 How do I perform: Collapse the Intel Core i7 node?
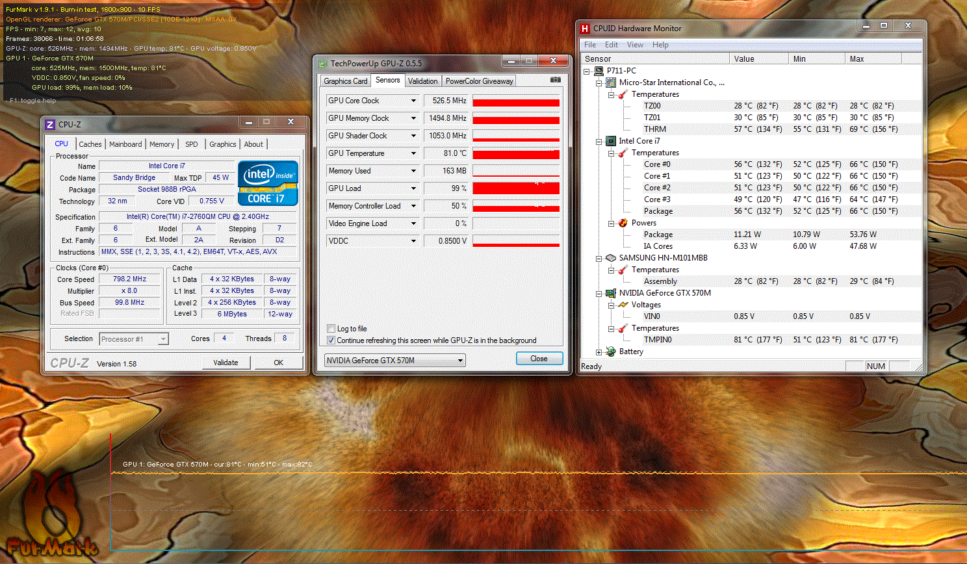[599, 141]
